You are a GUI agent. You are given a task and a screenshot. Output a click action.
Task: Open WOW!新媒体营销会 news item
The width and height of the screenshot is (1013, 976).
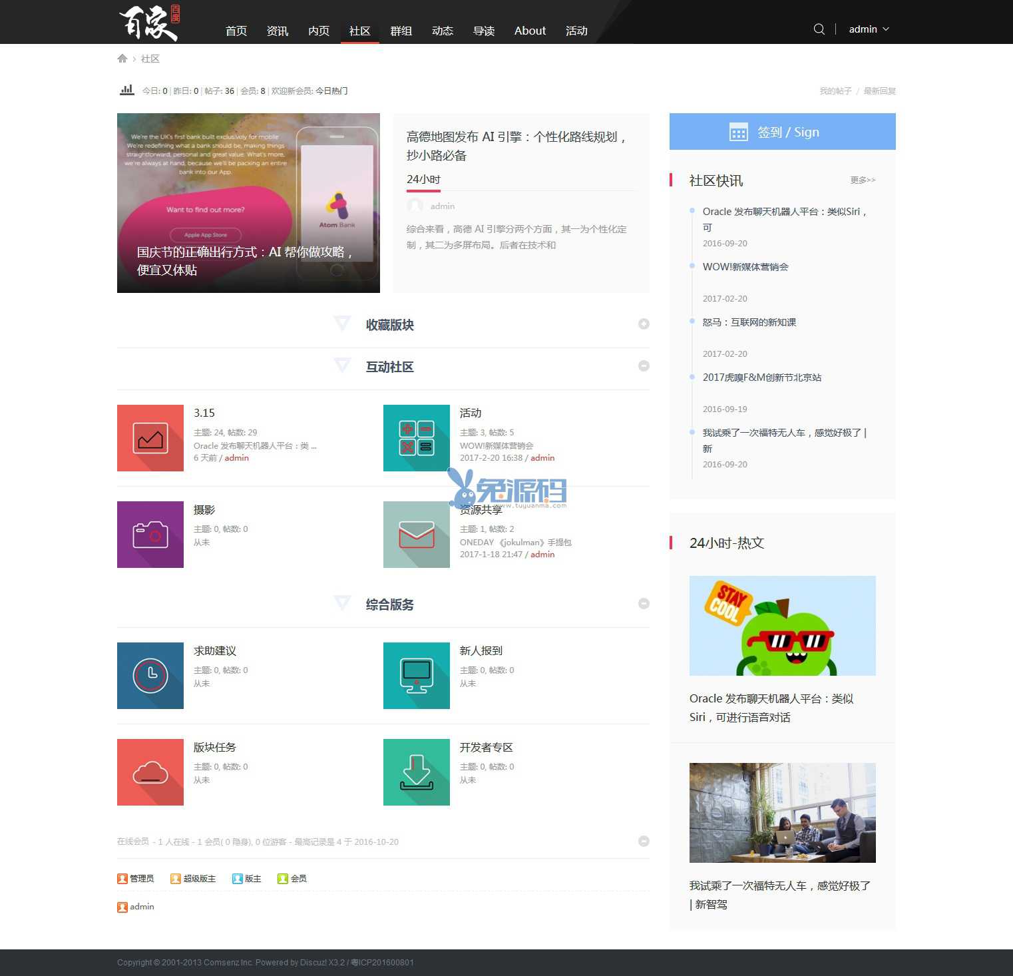[745, 267]
